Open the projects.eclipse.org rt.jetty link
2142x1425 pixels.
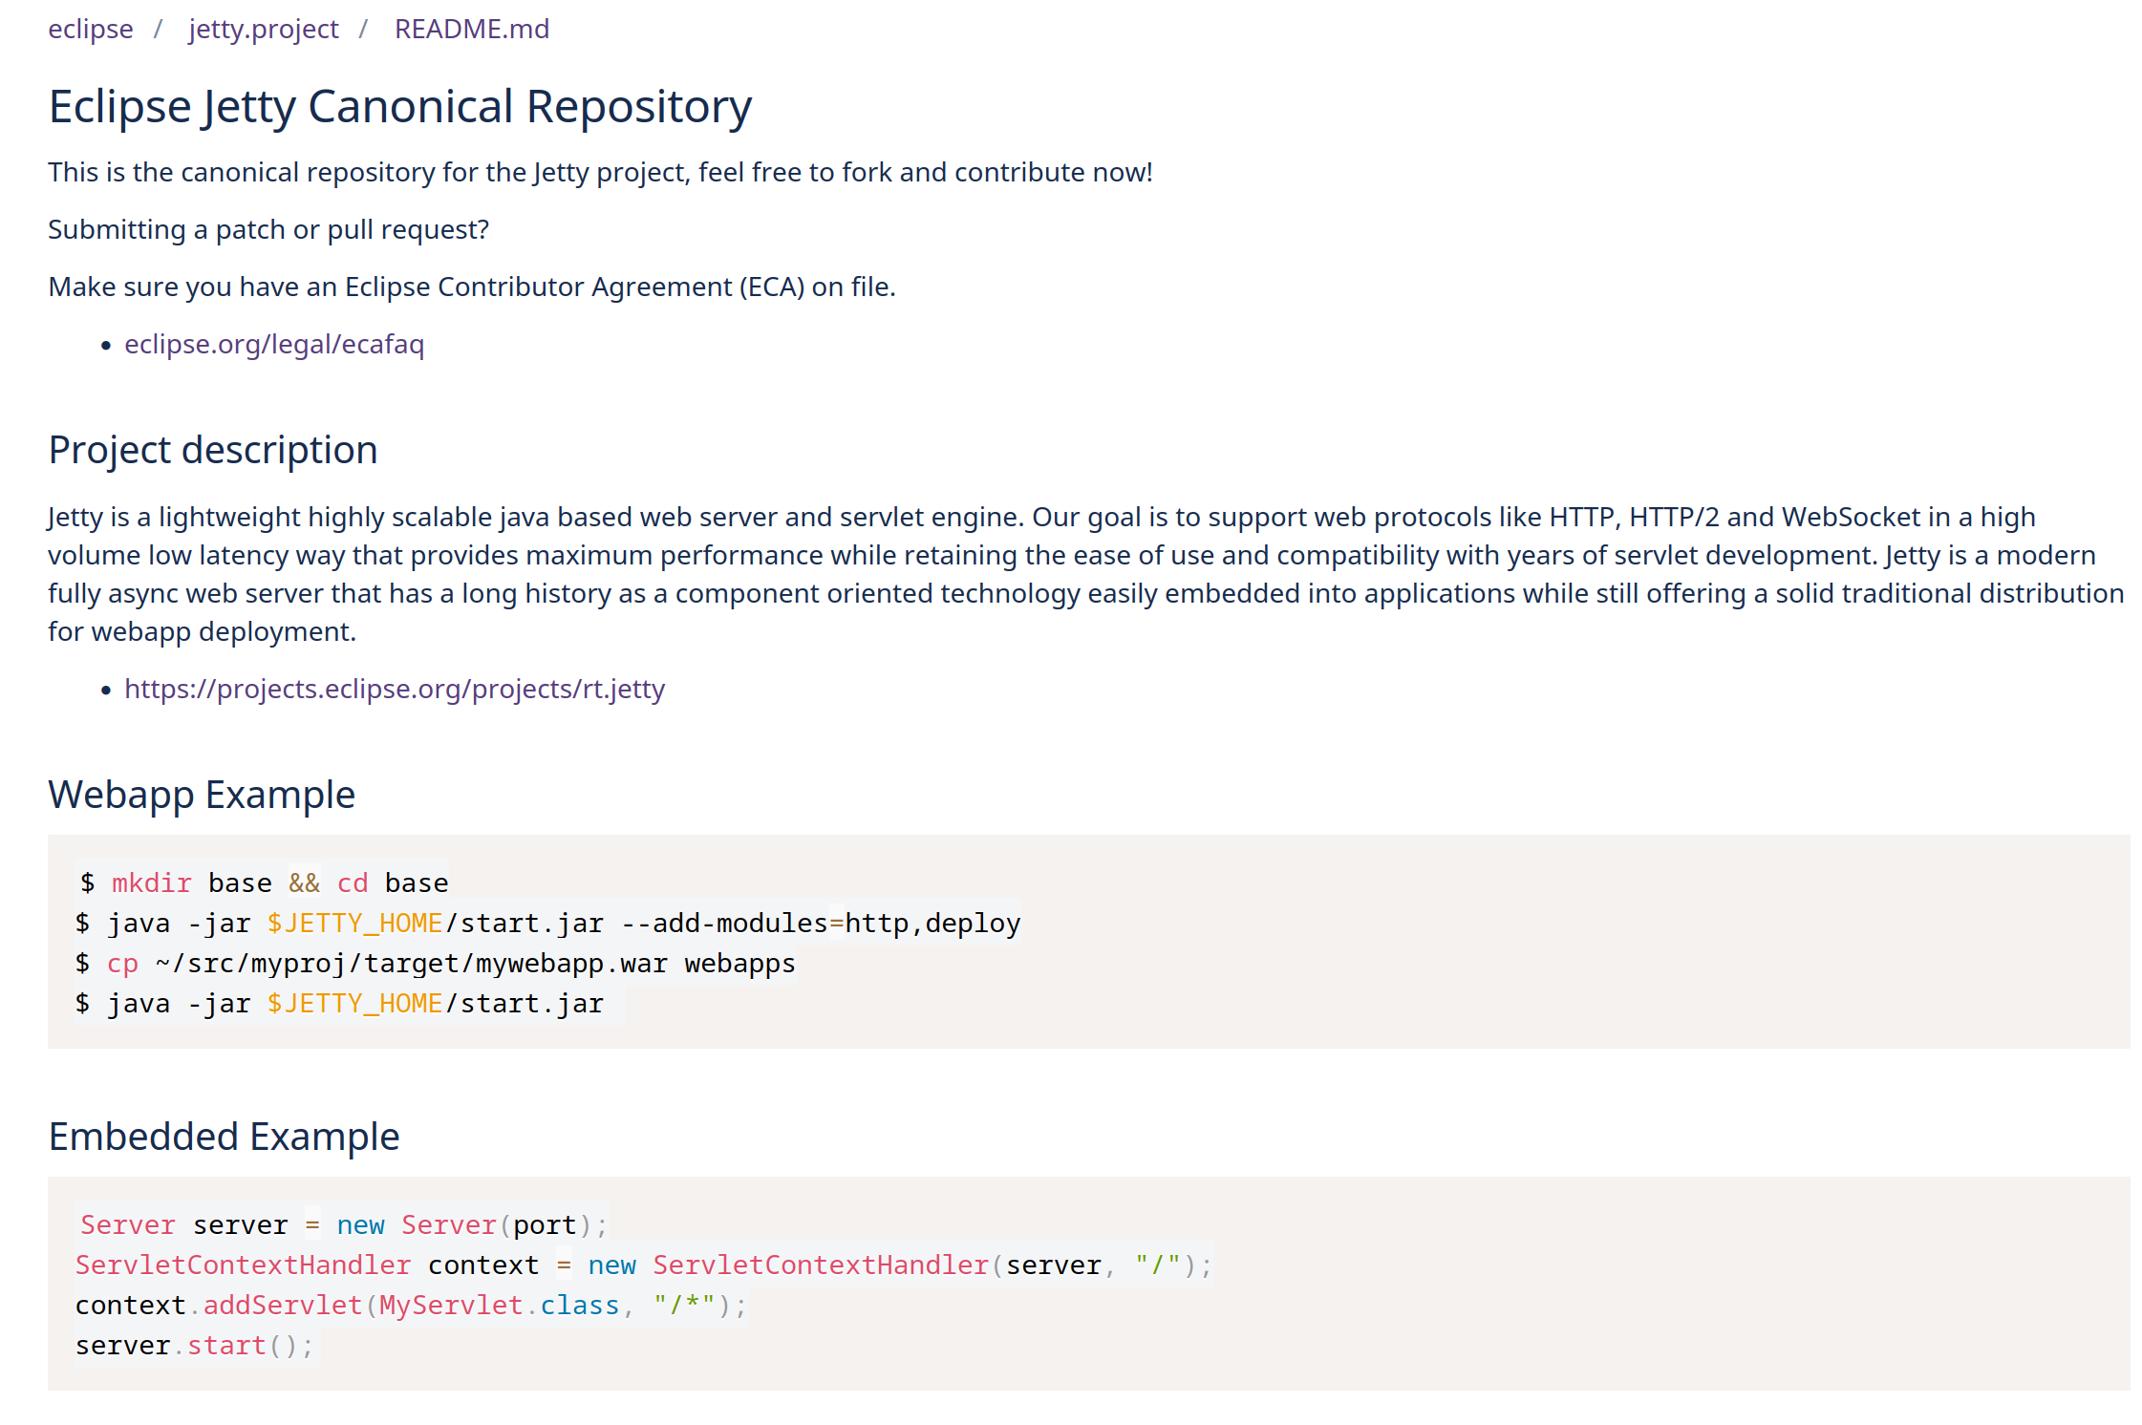[x=394, y=689]
